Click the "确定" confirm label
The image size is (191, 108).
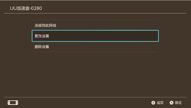(178, 103)
